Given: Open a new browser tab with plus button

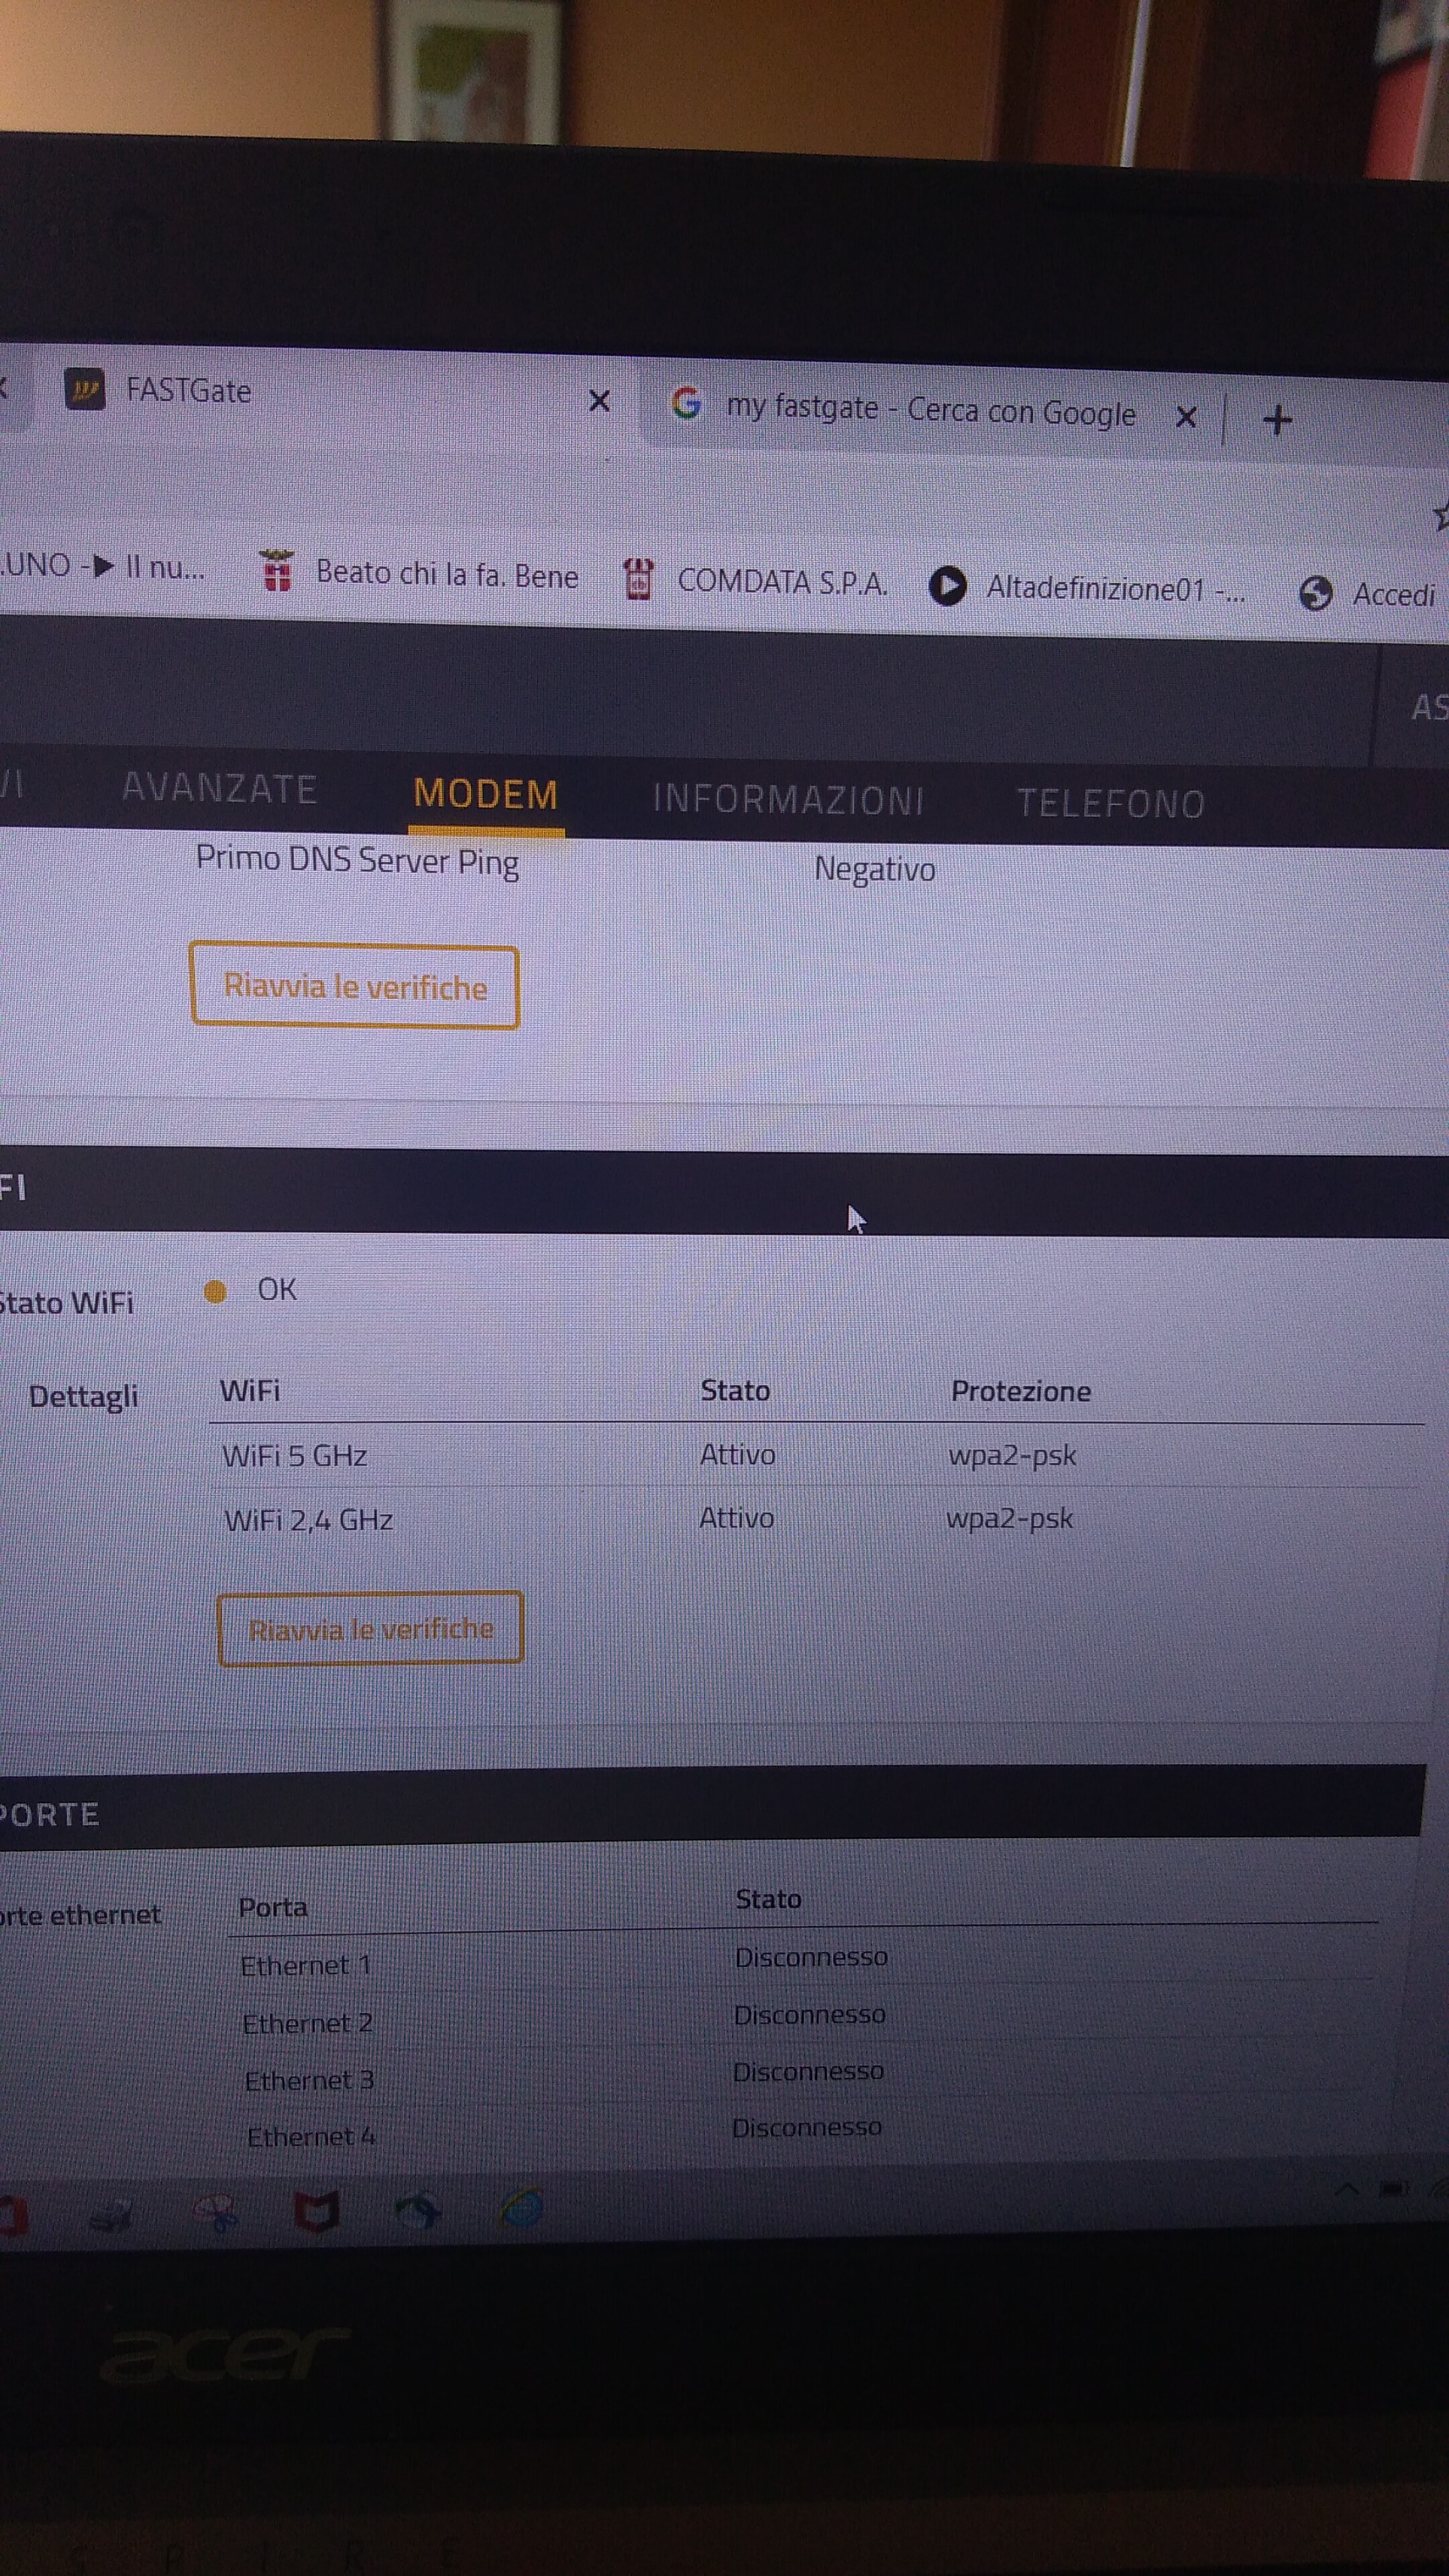Looking at the screenshot, I should tap(1277, 419).
